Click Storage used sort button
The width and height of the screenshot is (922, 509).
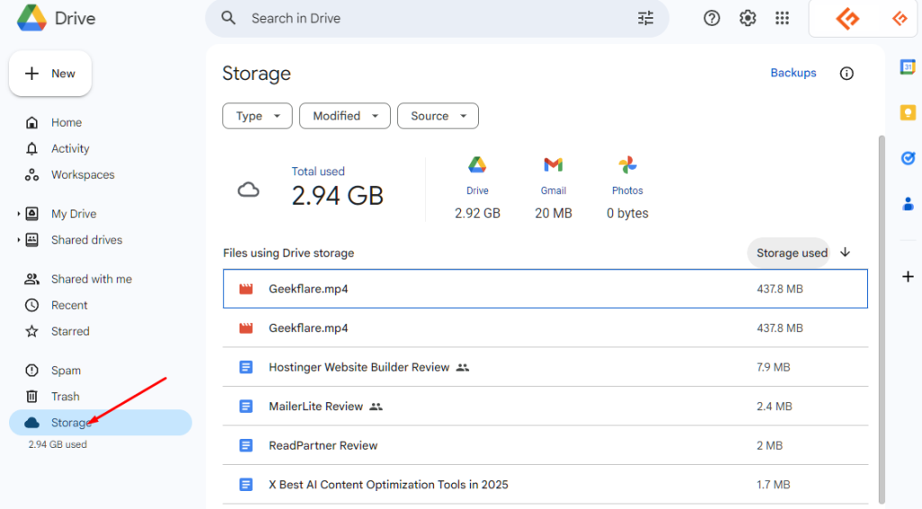click(789, 253)
